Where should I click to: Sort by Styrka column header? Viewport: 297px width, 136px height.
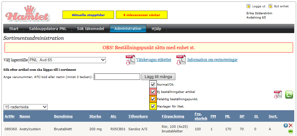click(95, 116)
